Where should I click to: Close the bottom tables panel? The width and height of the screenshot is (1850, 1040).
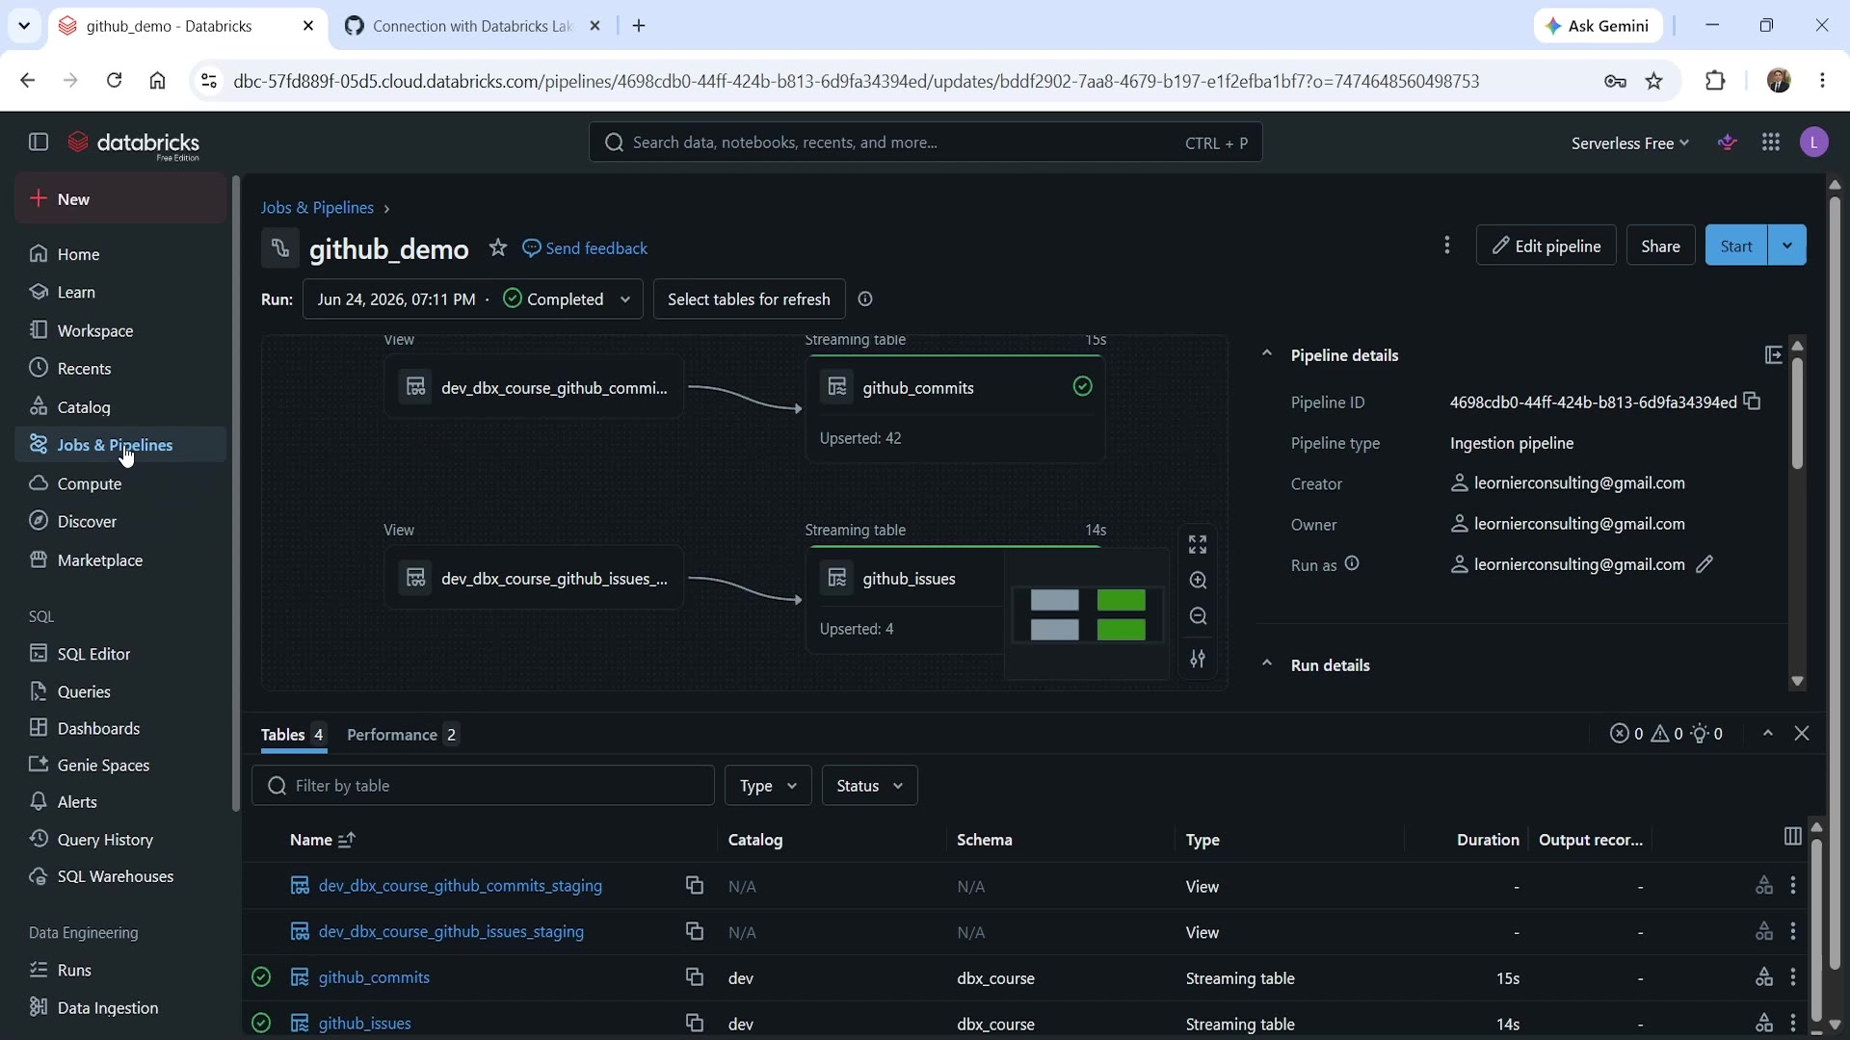[1802, 734]
